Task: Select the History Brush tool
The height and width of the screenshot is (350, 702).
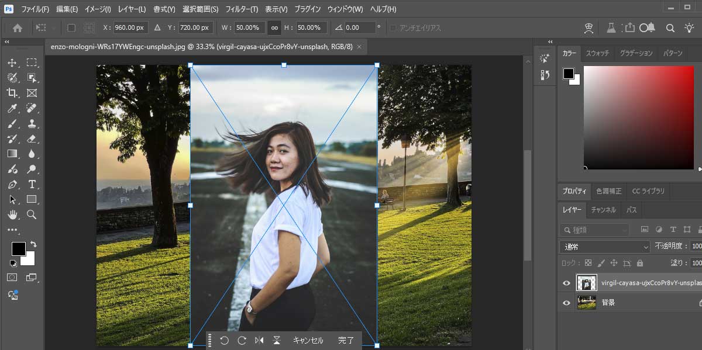Action: pyautogui.click(x=12, y=138)
